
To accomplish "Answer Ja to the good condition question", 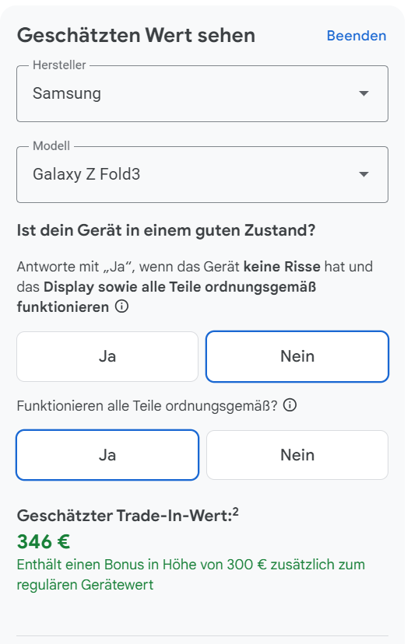I will tap(107, 356).
